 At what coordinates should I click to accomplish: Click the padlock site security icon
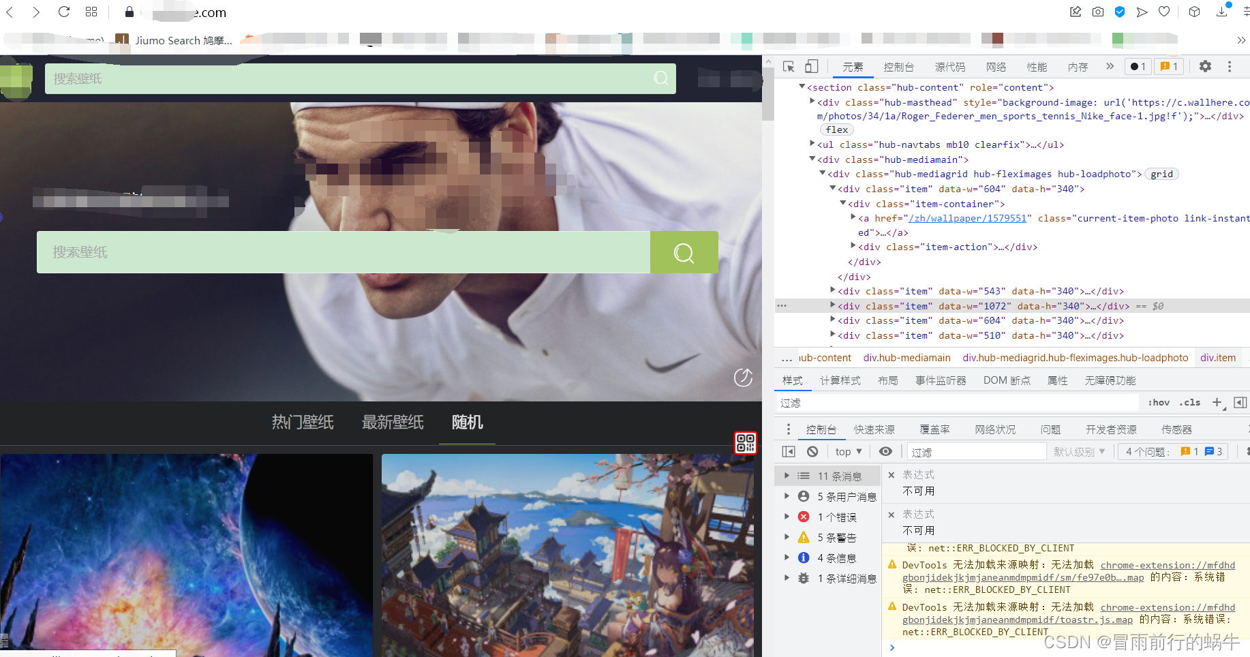coord(129,12)
